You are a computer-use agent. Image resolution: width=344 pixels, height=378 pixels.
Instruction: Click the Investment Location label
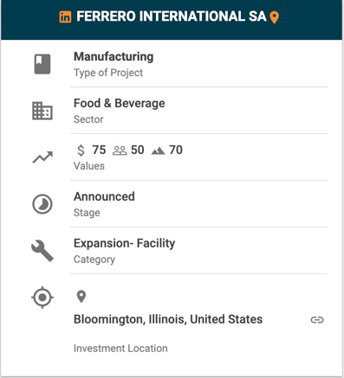coord(120,349)
